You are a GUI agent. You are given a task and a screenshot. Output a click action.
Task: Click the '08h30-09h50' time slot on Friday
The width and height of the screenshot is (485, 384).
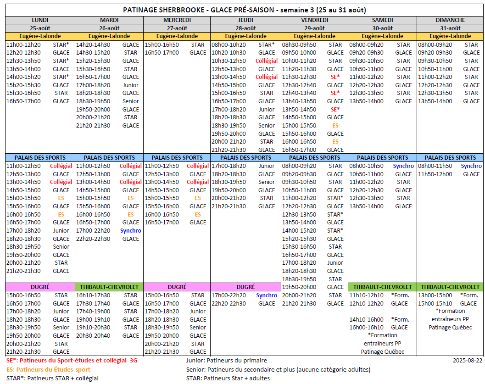(299, 45)
